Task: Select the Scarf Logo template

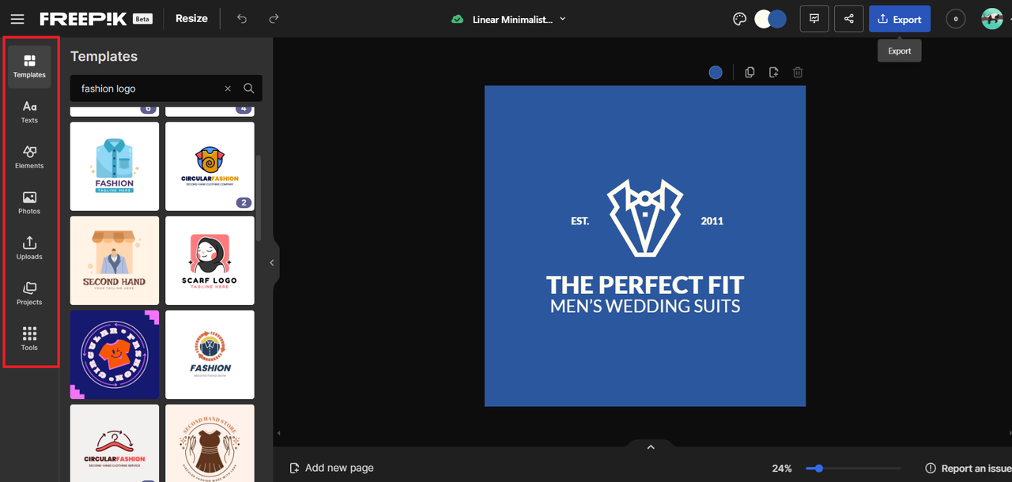Action: [x=210, y=261]
